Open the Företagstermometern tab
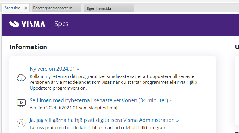239x133 pixels. pyautogui.click(x=56, y=8)
